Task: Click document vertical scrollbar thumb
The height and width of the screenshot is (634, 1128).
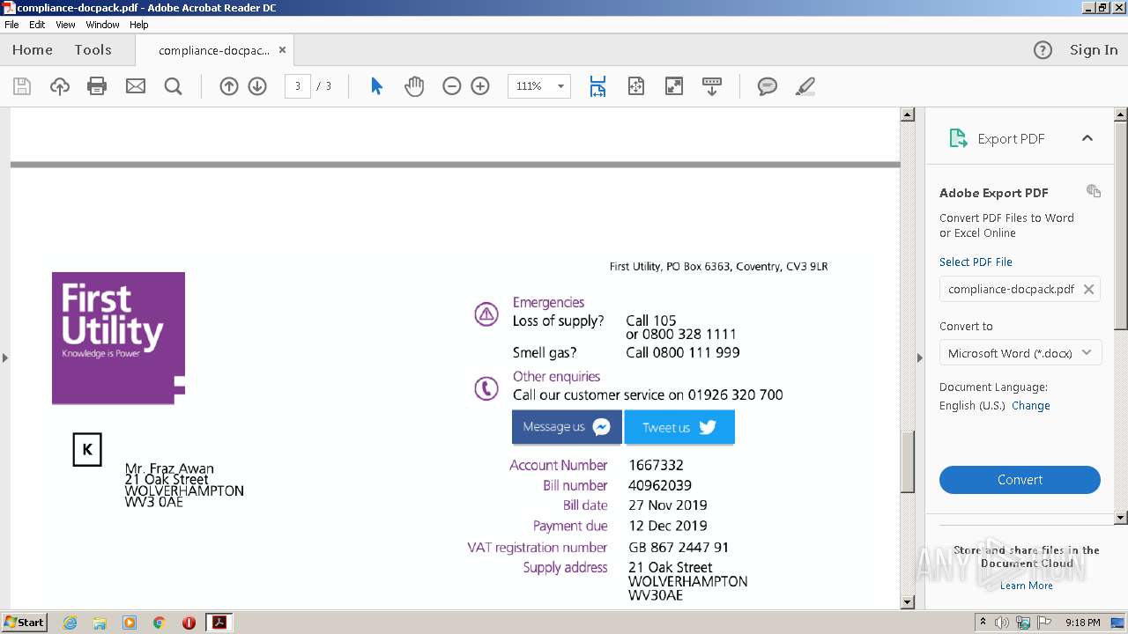Action: tap(908, 461)
